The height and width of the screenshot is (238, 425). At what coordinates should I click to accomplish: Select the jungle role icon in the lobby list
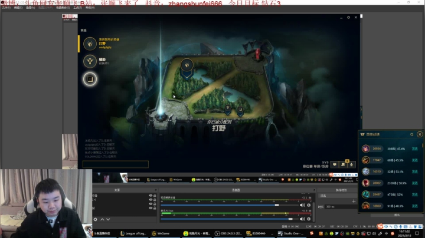[x=90, y=44]
